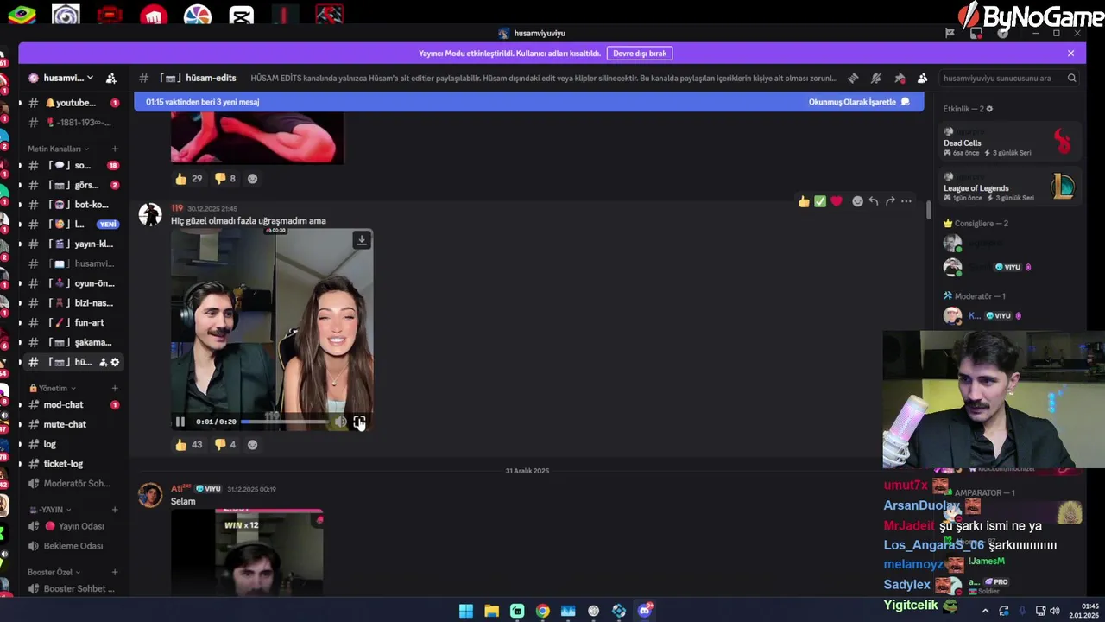Add reaction under the 43-likes message

pyautogui.click(x=252, y=444)
